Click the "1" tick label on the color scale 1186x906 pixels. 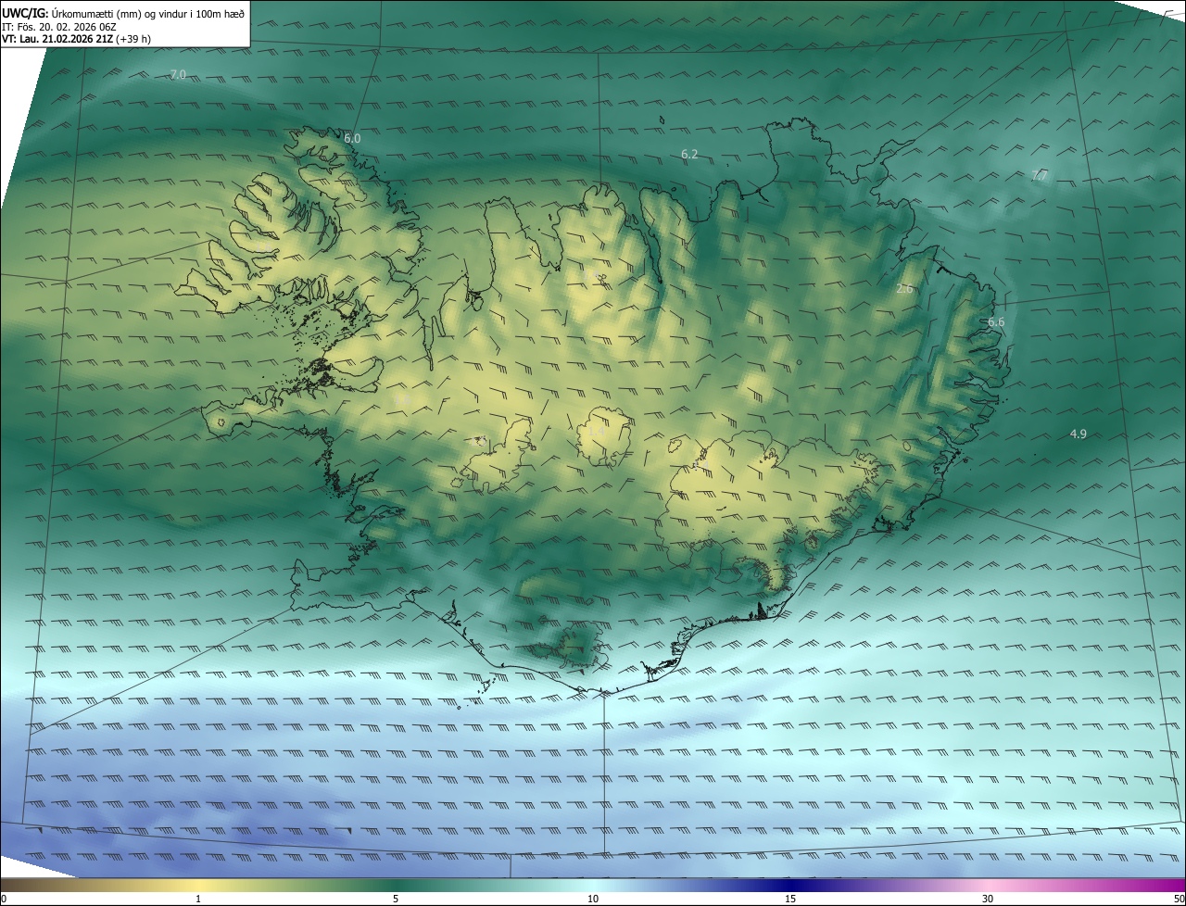198,900
